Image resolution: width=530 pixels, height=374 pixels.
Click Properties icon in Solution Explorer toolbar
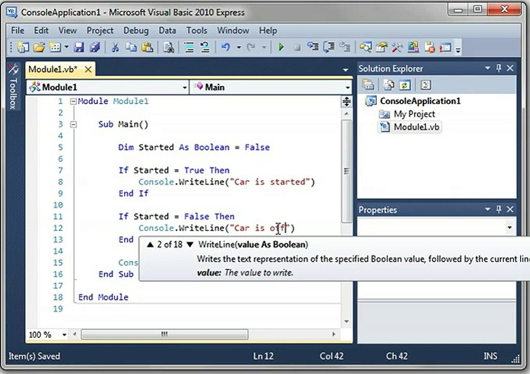(368, 85)
